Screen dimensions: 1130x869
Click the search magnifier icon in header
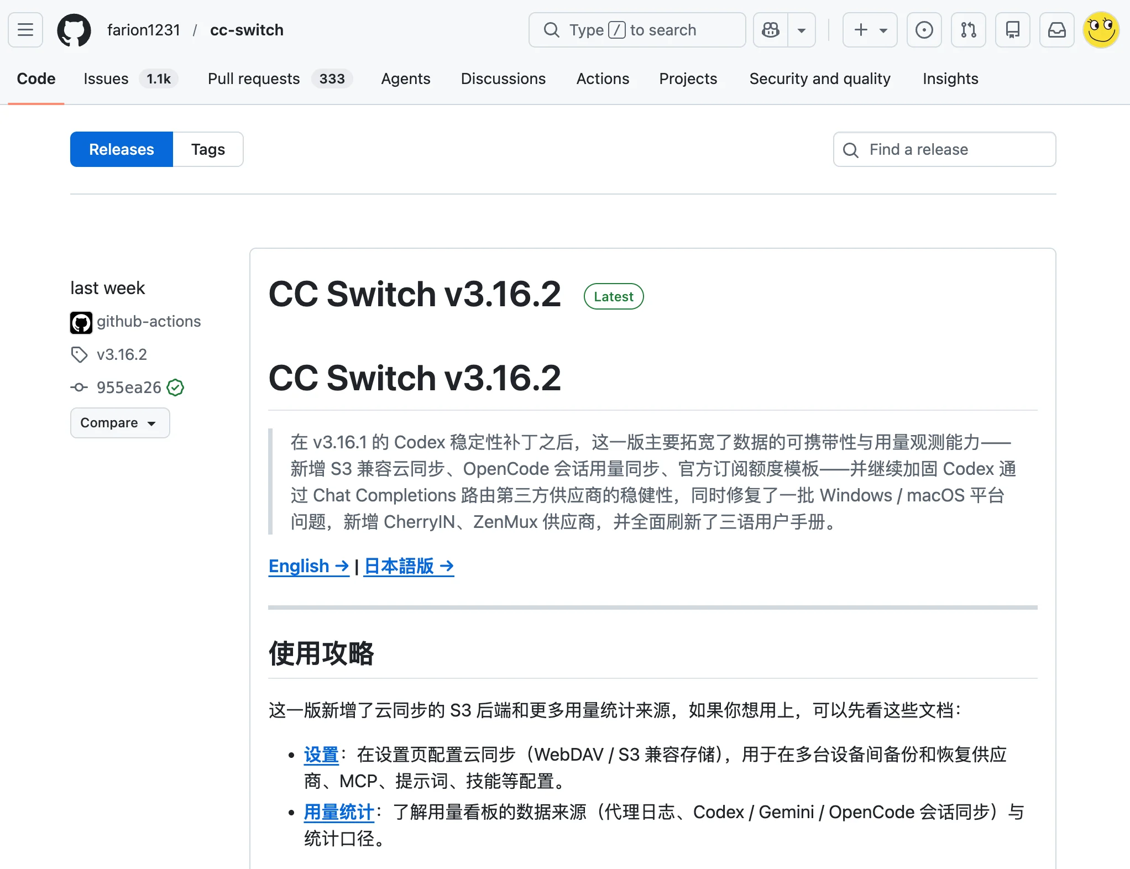pos(551,30)
